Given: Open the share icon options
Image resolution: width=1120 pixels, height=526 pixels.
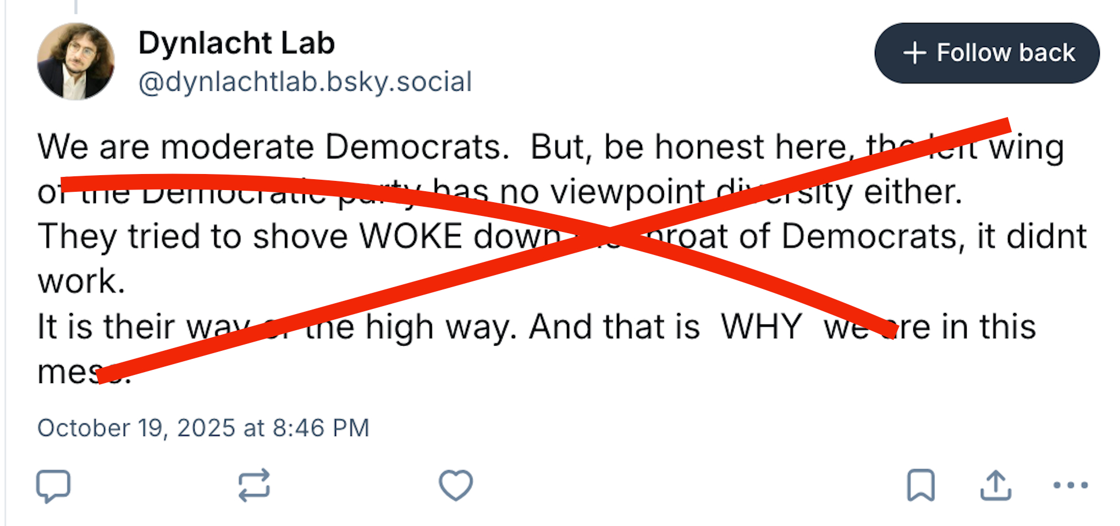Looking at the screenshot, I should (995, 486).
